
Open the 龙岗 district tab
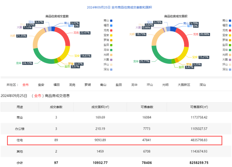click(x=72, y=85)
